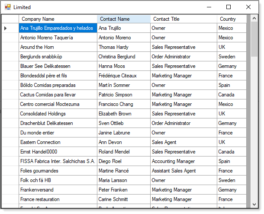
Task: Maximize the Limited window
Action: coord(229,7)
